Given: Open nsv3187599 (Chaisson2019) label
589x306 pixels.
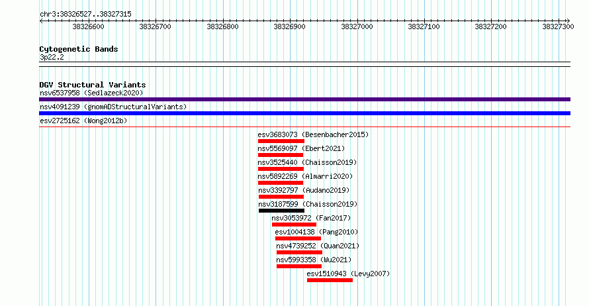Looking at the screenshot, I should (x=308, y=204).
